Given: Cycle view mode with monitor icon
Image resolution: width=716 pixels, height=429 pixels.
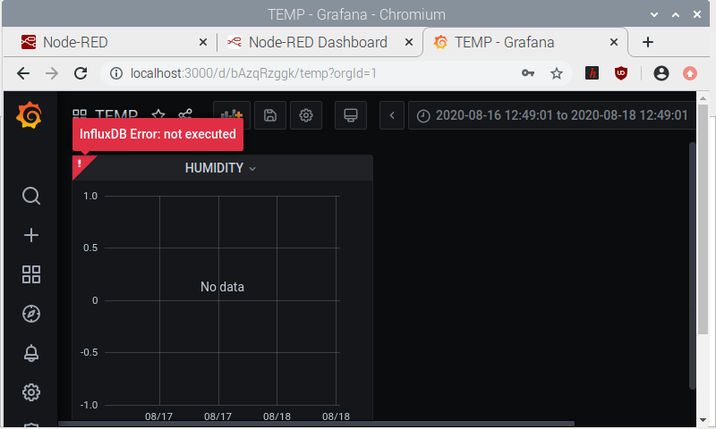Looking at the screenshot, I should pos(351,115).
